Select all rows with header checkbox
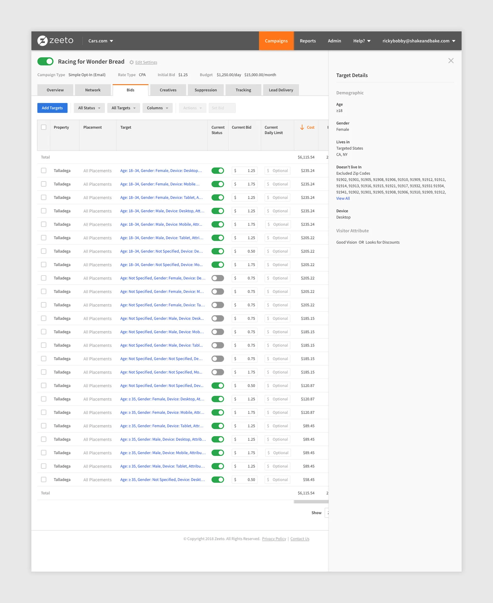Viewport: 493px width, 603px height. (x=44, y=127)
